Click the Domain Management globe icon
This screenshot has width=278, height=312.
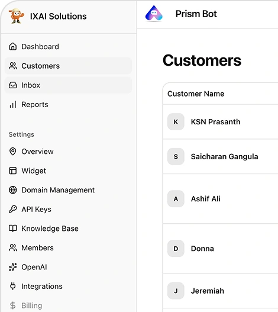13,190
